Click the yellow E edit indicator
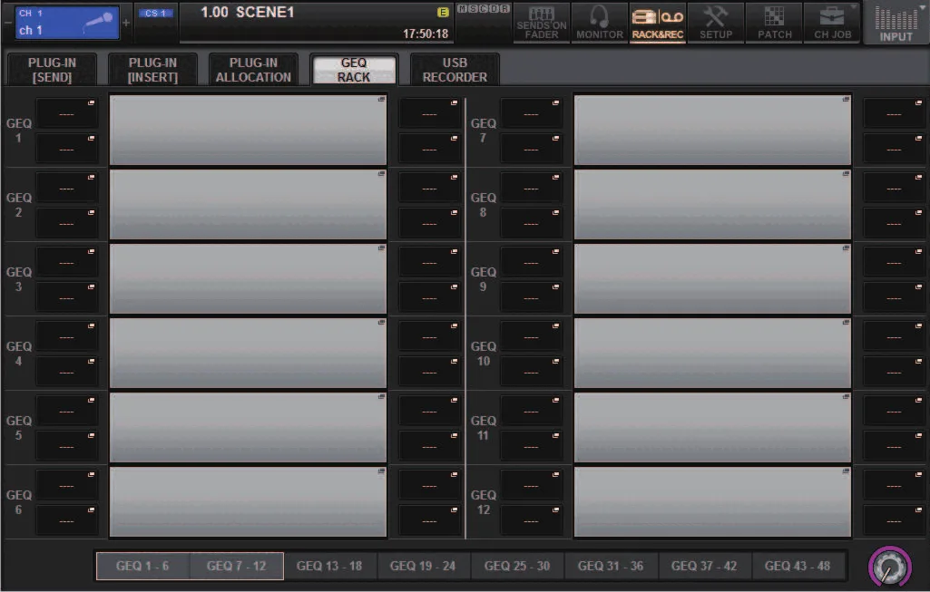 (x=443, y=12)
